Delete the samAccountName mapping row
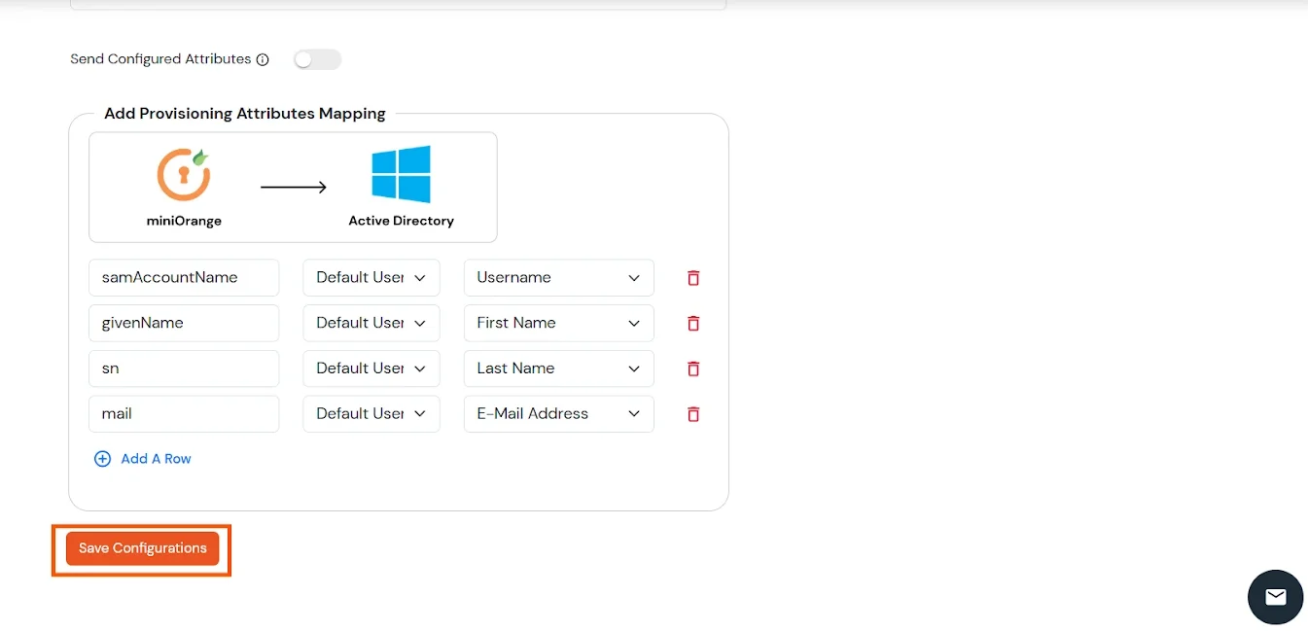 point(693,278)
